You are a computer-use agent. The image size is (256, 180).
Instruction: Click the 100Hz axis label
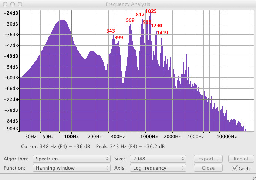coord(71,137)
